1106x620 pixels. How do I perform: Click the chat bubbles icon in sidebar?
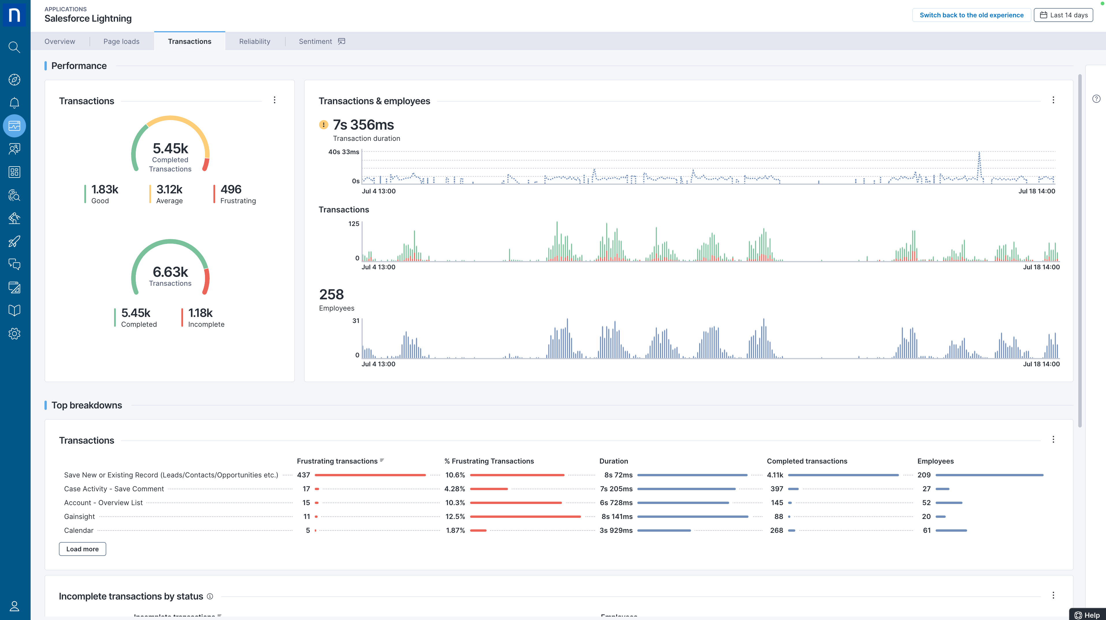coord(14,264)
